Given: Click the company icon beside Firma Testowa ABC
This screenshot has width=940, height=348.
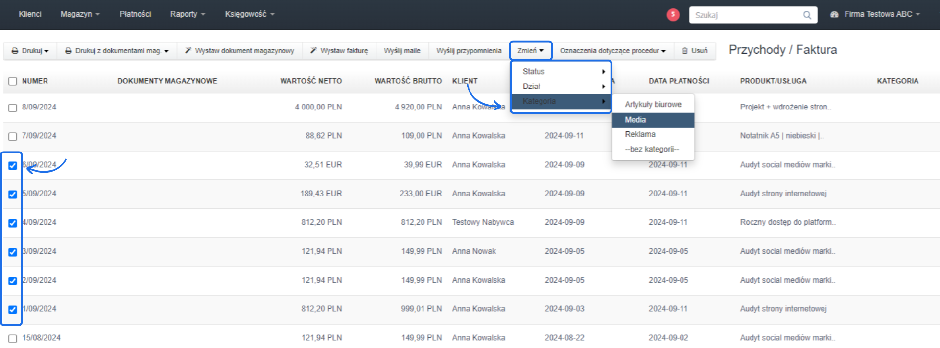Looking at the screenshot, I should click(834, 15).
